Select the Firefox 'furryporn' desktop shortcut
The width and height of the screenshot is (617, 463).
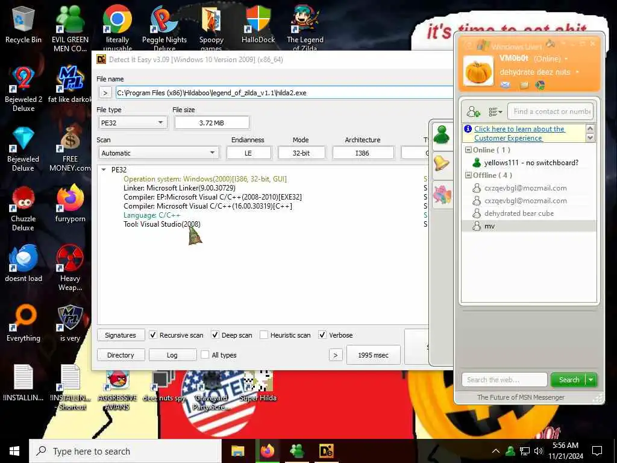click(x=70, y=204)
